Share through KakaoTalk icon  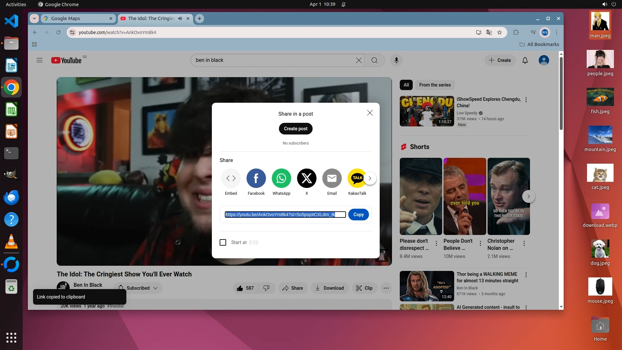click(x=357, y=178)
